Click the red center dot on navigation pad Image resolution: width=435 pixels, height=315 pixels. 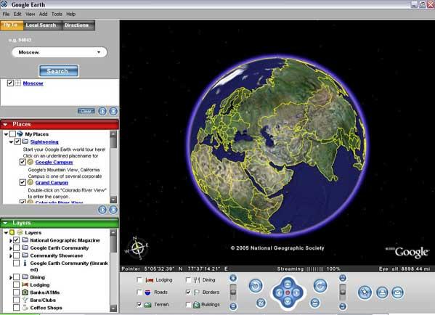pos(288,292)
